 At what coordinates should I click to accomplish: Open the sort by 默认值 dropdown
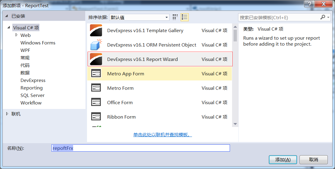coord(139,17)
